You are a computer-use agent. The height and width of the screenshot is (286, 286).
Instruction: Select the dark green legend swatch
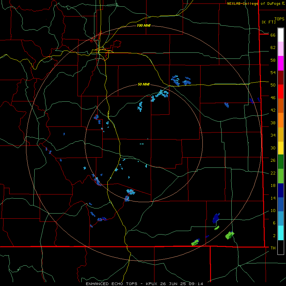pos(281,162)
